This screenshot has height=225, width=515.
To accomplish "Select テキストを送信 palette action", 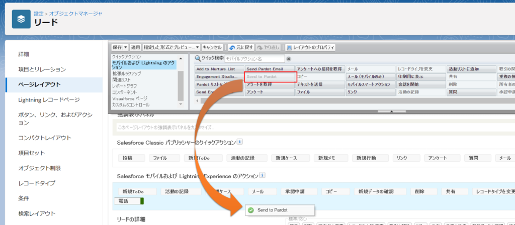I will coord(320,84).
